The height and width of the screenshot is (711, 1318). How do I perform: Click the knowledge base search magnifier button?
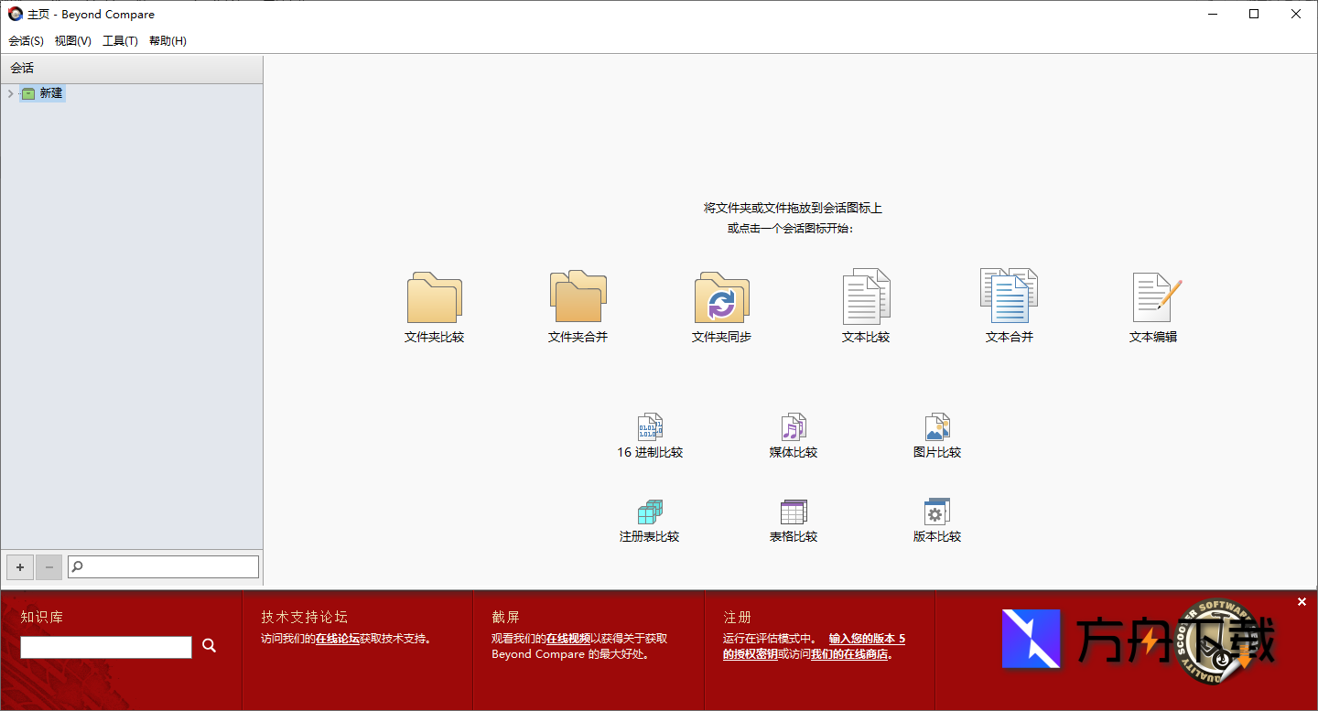tap(209, 645)
